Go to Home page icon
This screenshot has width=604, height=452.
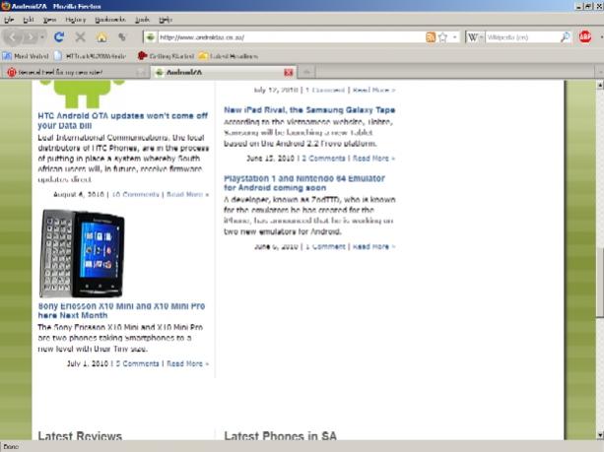[x=101, y=37]
